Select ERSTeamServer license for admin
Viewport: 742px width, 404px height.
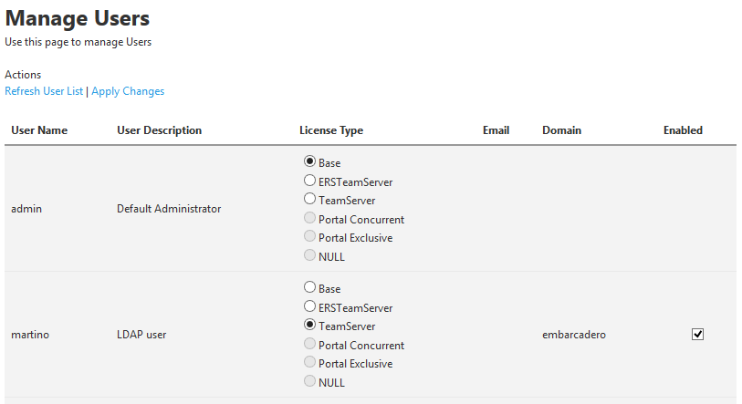(309, 181)
